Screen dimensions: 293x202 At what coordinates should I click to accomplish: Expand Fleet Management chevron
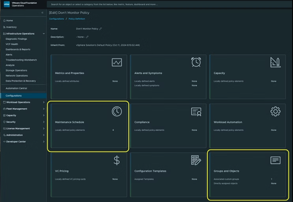tap(44, 109)
